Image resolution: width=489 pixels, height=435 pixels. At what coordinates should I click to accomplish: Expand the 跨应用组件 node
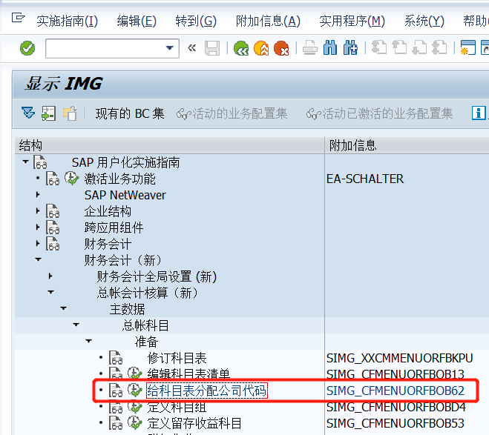point(38,227)
